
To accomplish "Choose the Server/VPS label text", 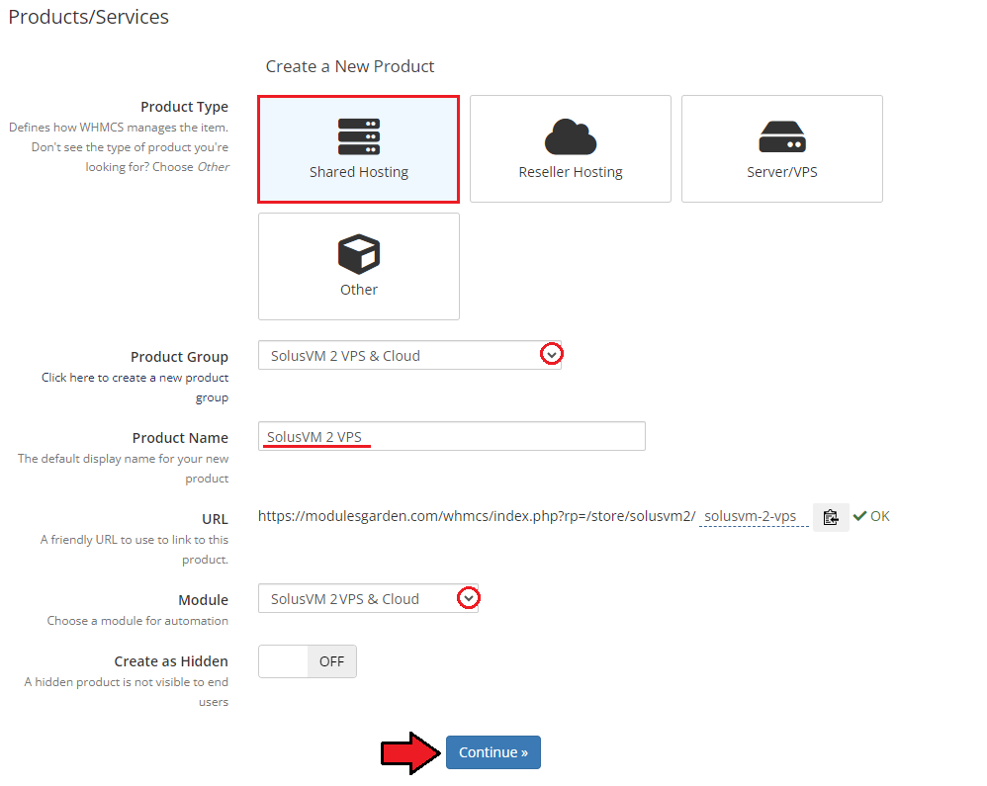I will tap(782, 172).
